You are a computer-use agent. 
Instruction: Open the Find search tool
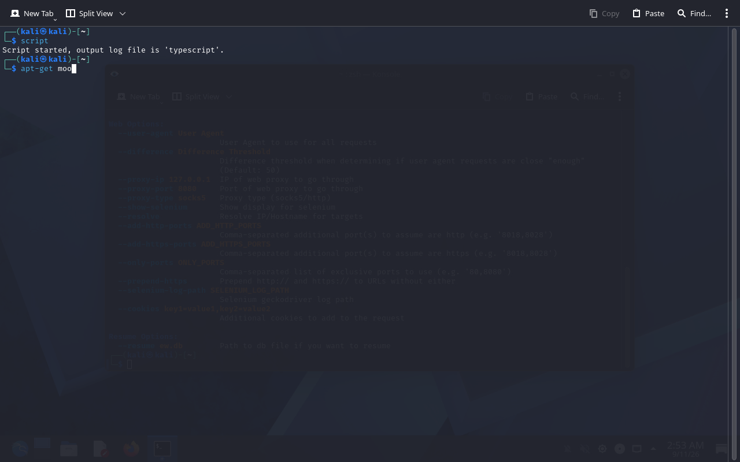click(x=694, y=13)
